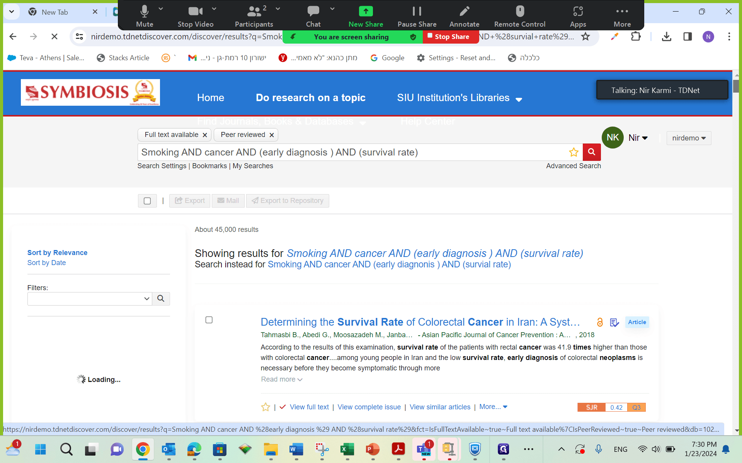This screenshot has width=742, height=463.
Task: Open Excel from the Windows taskbar
Action: tap(347, 449)
